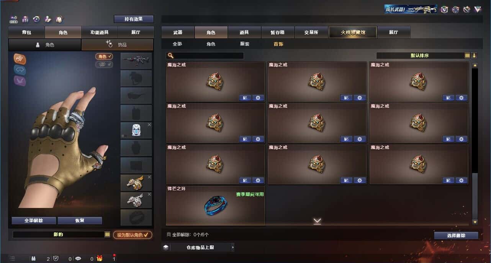Toggle the OFF switch icon at top left
Image resolution: width=491 pixels, height=263 pixels.
(14, 19)
